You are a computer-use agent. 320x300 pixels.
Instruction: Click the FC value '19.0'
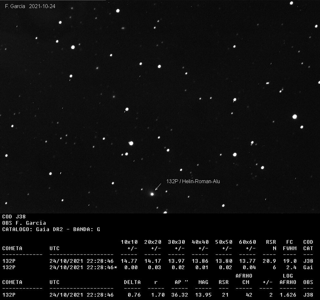(290, 261)
